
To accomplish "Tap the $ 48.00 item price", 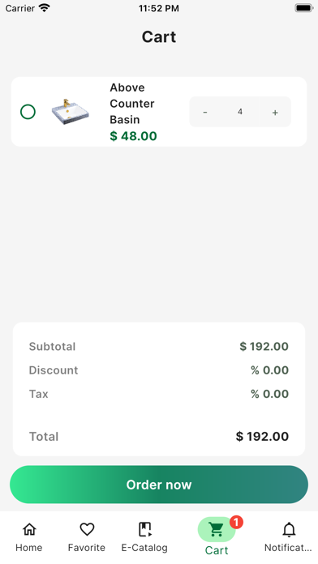I will [133, 136].
